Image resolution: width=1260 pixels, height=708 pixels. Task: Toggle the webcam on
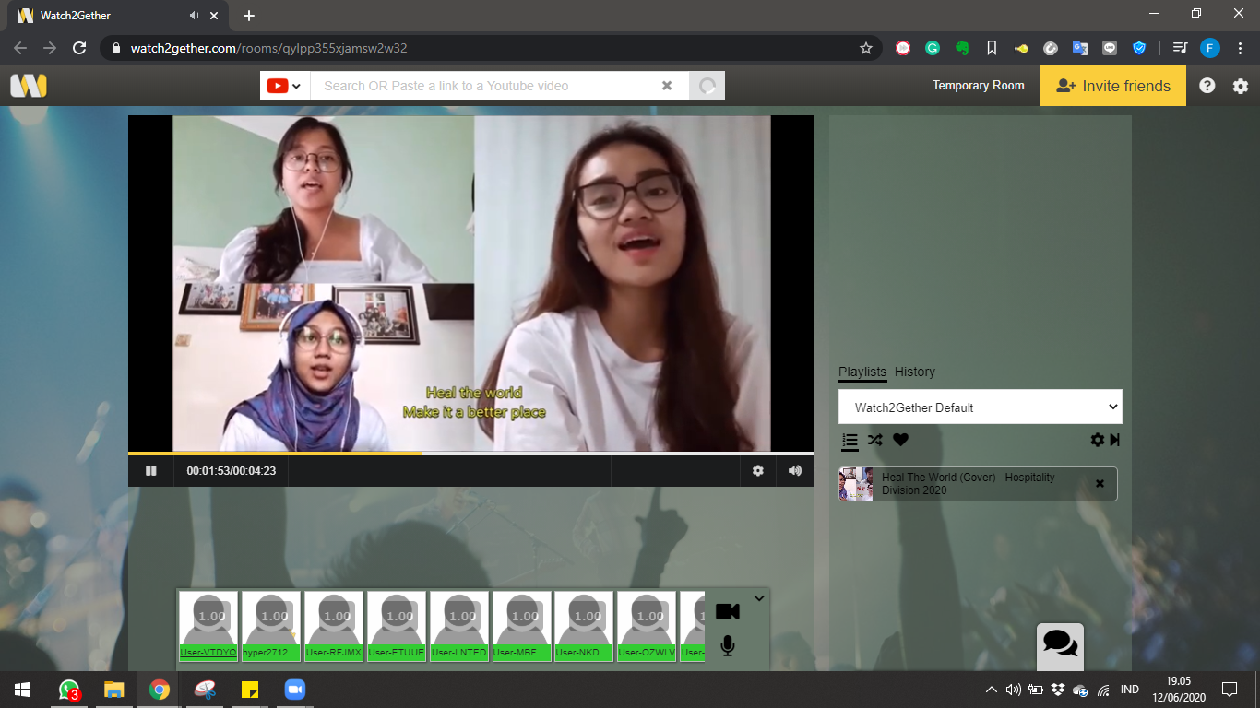point(728,612)
